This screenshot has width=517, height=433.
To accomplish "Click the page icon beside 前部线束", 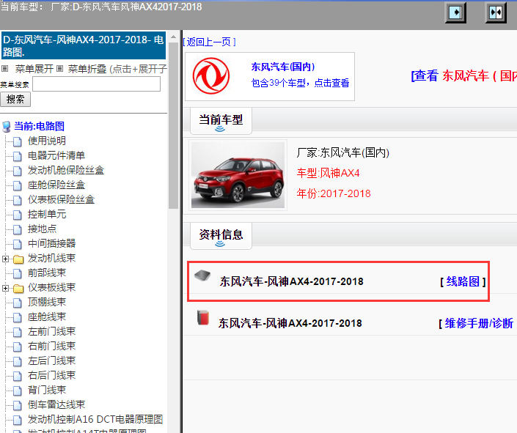I will [x=18, y=273].
